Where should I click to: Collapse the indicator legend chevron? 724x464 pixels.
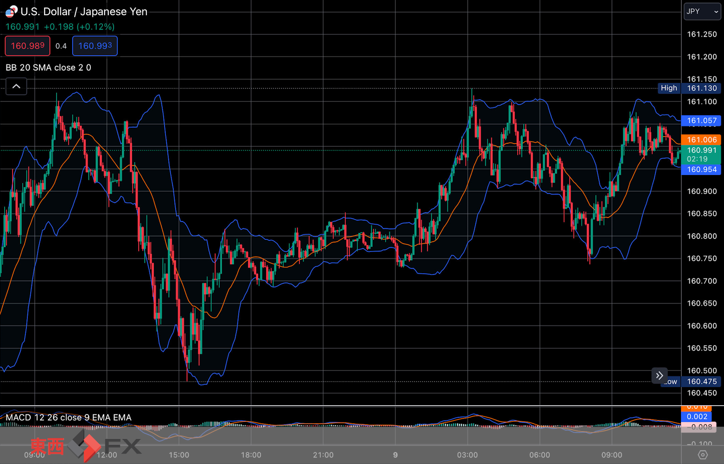pyautogui.click(x=16, y=87)
